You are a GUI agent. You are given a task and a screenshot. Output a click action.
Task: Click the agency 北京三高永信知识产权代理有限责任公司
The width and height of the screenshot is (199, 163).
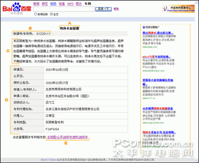[x=72, y=109]
